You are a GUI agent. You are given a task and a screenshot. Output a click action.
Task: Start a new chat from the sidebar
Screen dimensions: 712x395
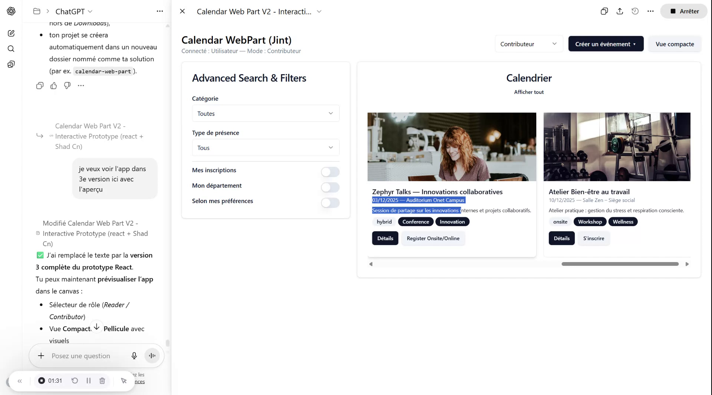11,33
